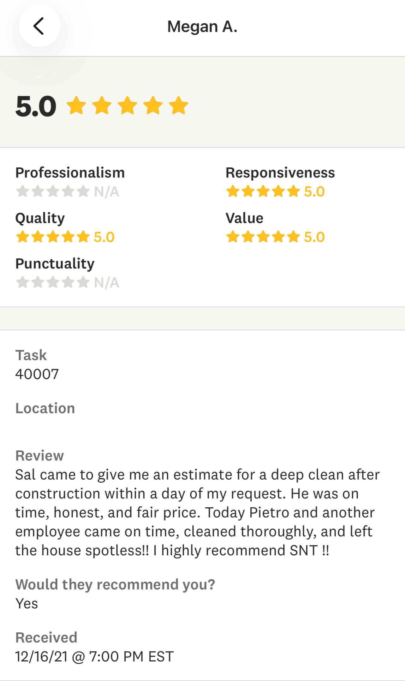Click the Value category label
405x681 pixels.
[x=244, y=218]
